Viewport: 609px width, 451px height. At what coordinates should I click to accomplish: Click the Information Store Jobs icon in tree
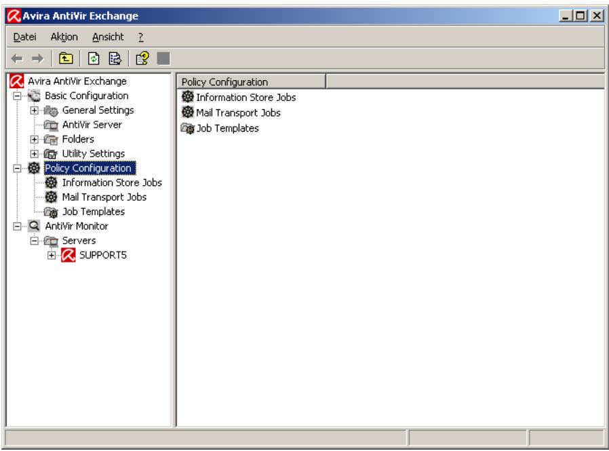pyautogui.click(x=52, y=182)
